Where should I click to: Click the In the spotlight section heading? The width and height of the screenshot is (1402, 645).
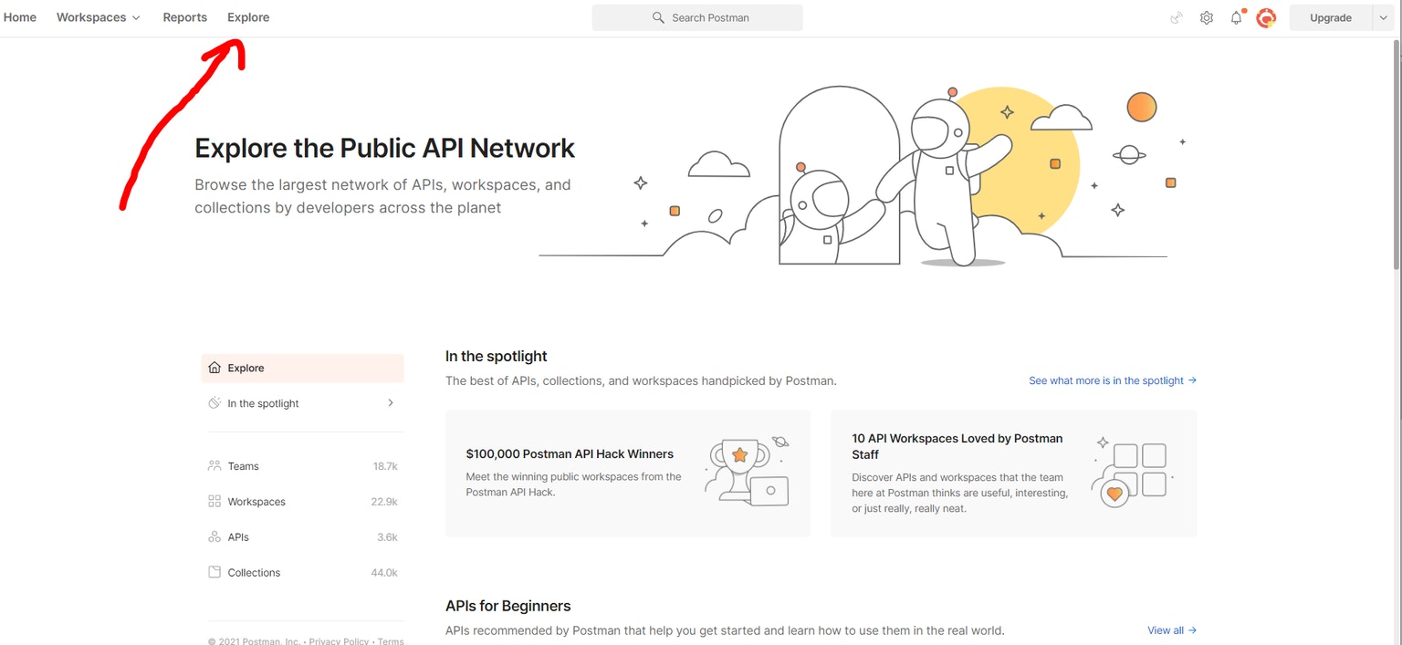497,356
